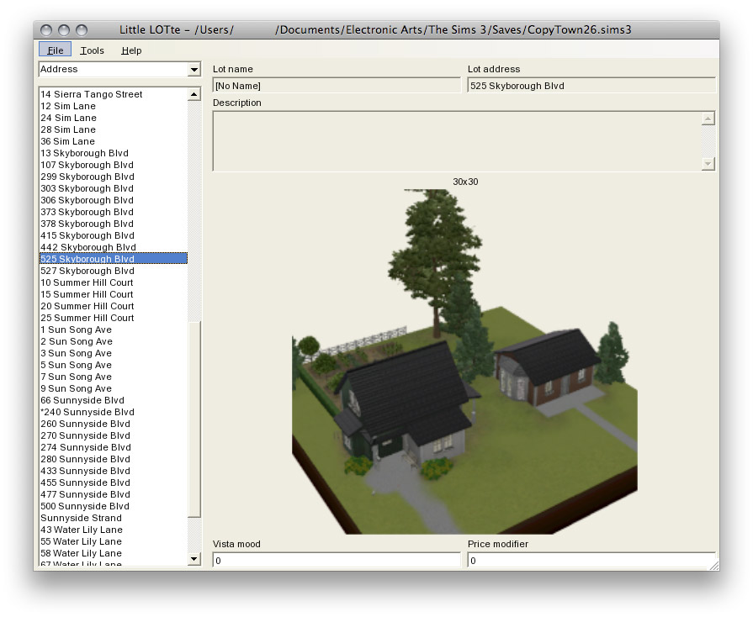Select 3 Sun Song Ave
Screen dimensions: 753x617
[x=114, y=353]
